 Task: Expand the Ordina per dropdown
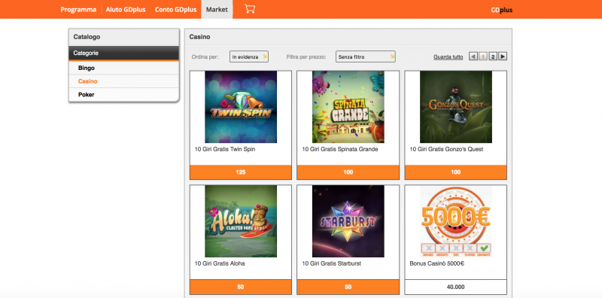point(249,56)
